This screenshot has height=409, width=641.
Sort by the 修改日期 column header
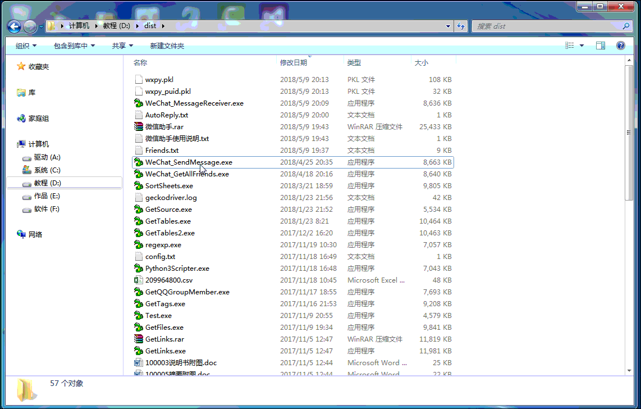294,62
